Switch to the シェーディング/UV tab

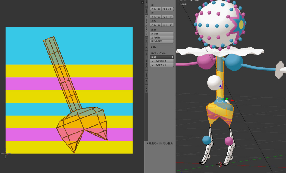pyautogui.click(x=146, y=25)
